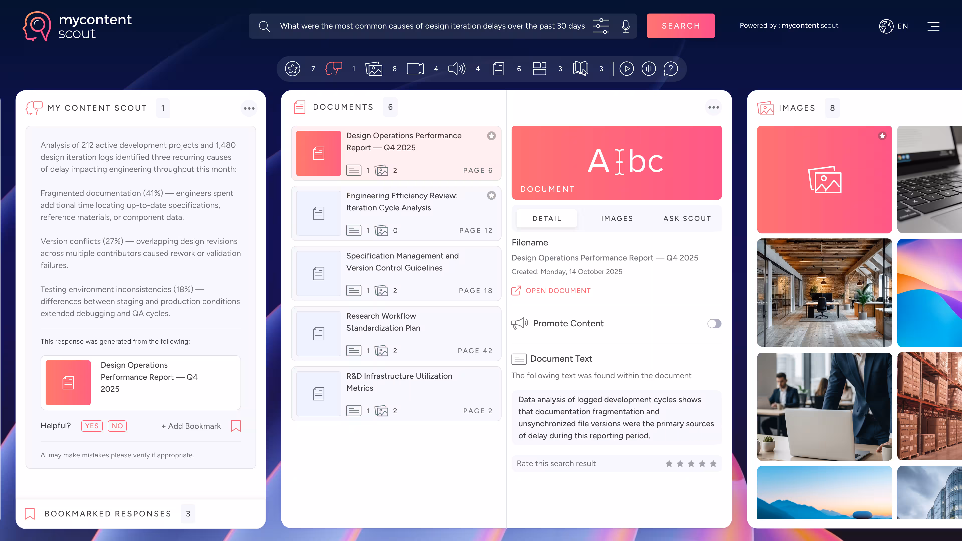Click the play circle icon in toolbar
This screenshot has width=962, height=541.
[626, 69]
